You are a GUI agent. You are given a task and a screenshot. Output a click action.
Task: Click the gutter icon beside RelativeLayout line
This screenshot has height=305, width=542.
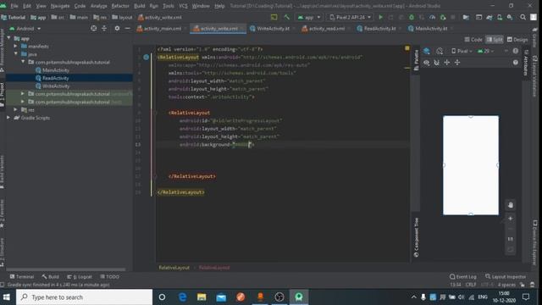click(146, 57)
